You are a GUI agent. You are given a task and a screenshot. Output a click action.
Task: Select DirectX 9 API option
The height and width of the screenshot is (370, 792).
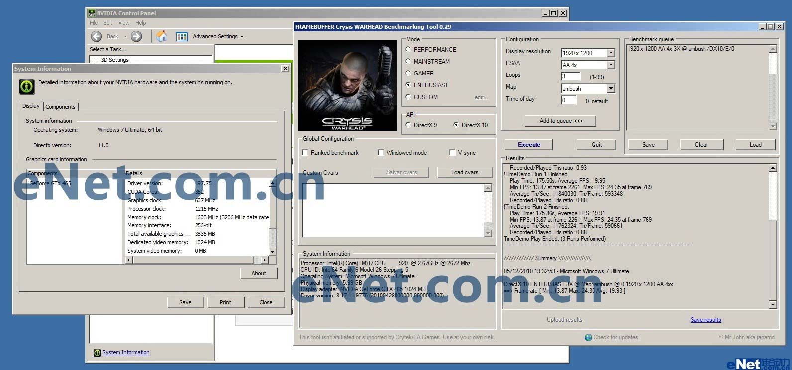[408, 125]
